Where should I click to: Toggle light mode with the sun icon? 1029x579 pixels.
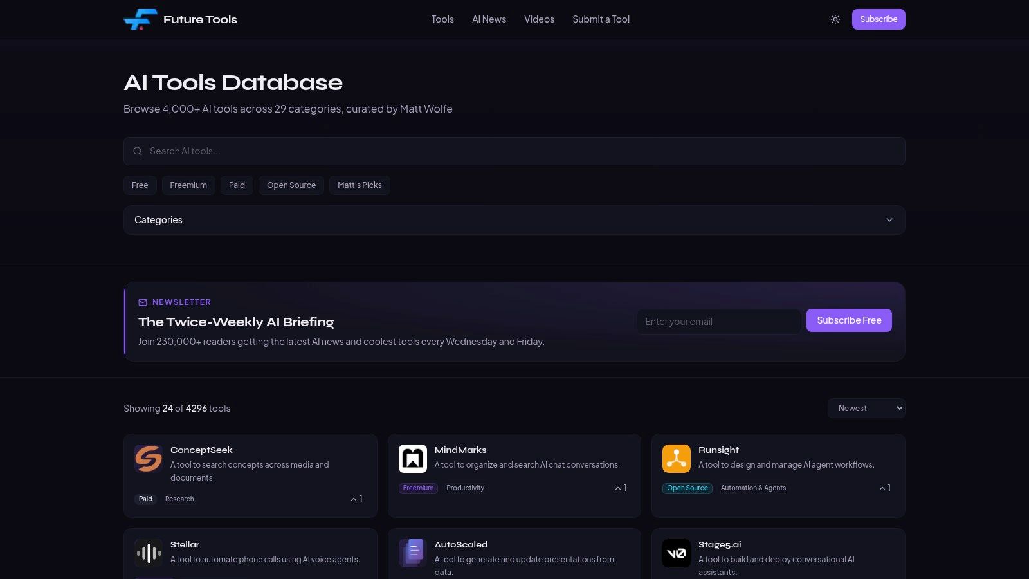tap(835, 19)
